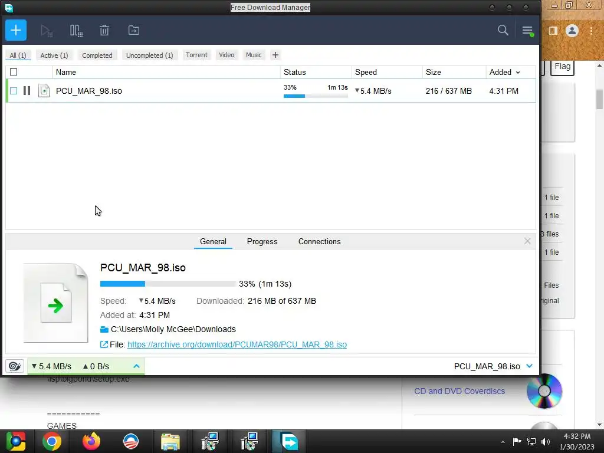Open the archive.org PCU_MAR_98.iso link
Screen dimensions: 604x453
237,344
